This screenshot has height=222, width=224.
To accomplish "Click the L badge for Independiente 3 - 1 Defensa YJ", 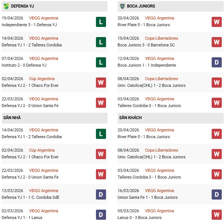I will click(x=101, y=22).
